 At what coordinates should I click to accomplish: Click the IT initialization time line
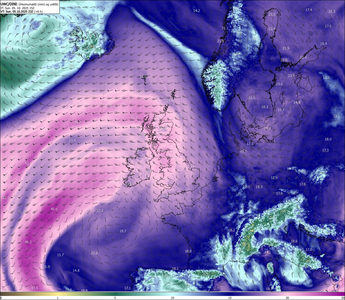point(17,8)
